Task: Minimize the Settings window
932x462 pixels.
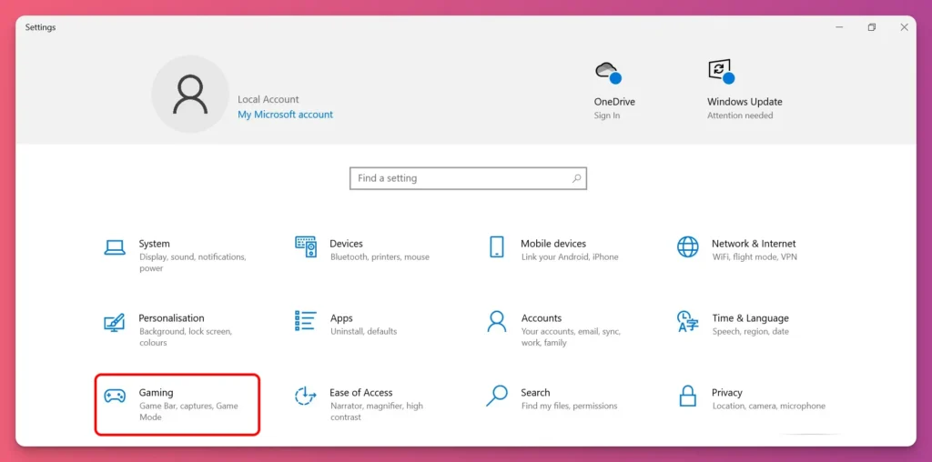Action: (x=839, y=27)
